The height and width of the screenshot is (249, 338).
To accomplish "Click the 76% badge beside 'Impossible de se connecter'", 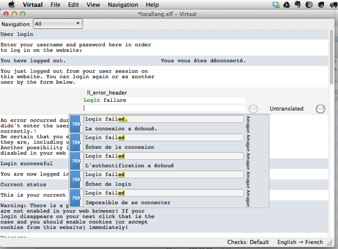I will click(x=76, y=198).
